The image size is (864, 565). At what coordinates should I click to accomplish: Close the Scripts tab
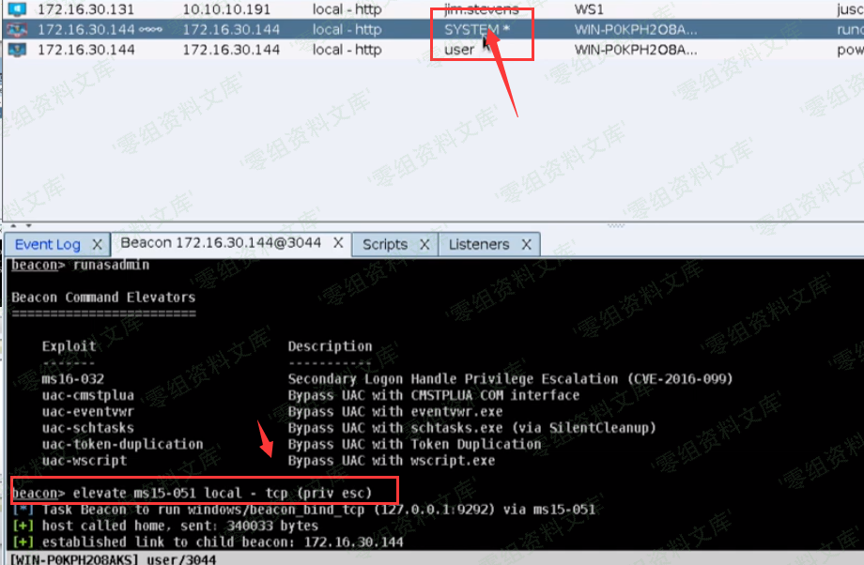(424, 245)
